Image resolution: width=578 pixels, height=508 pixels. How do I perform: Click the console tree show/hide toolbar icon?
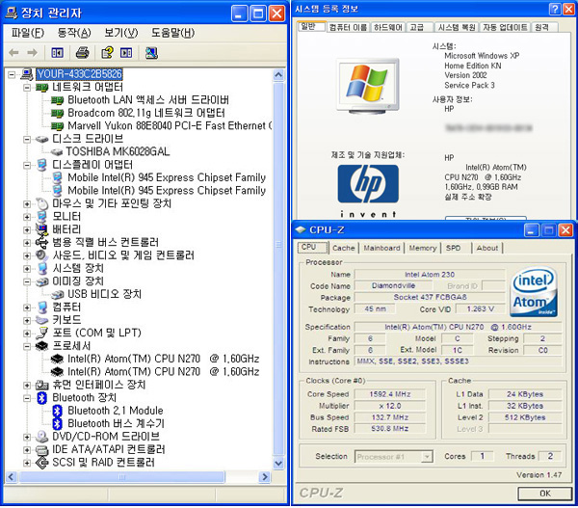tap(57, 53)
